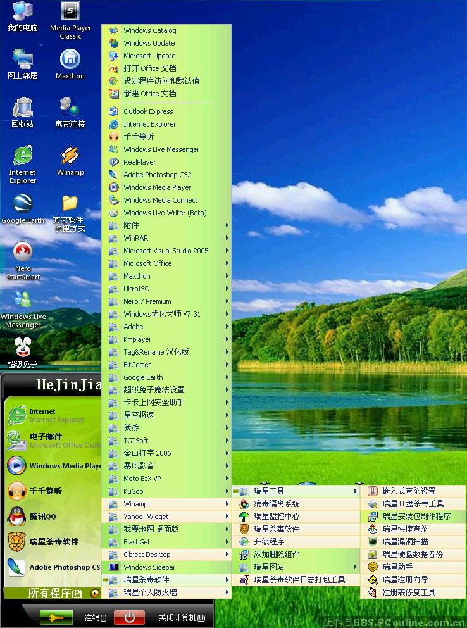Expand Microsoft Visual Studio 2005 group
The height and width of the screenshot is (628, 467).
pos(166,251)
